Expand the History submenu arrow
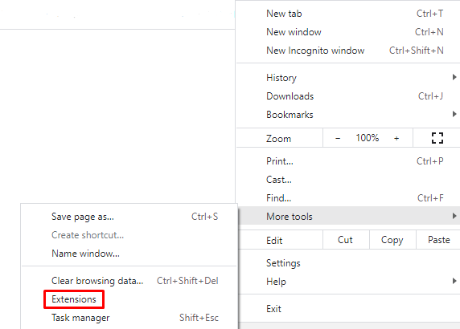Viewport: 460px width, 329px height. click(454, 77)
